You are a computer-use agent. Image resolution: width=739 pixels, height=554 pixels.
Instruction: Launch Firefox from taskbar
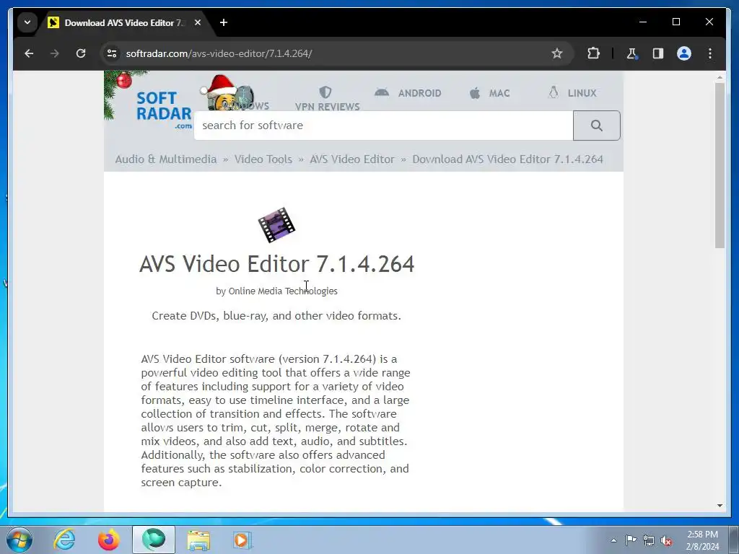108,540
